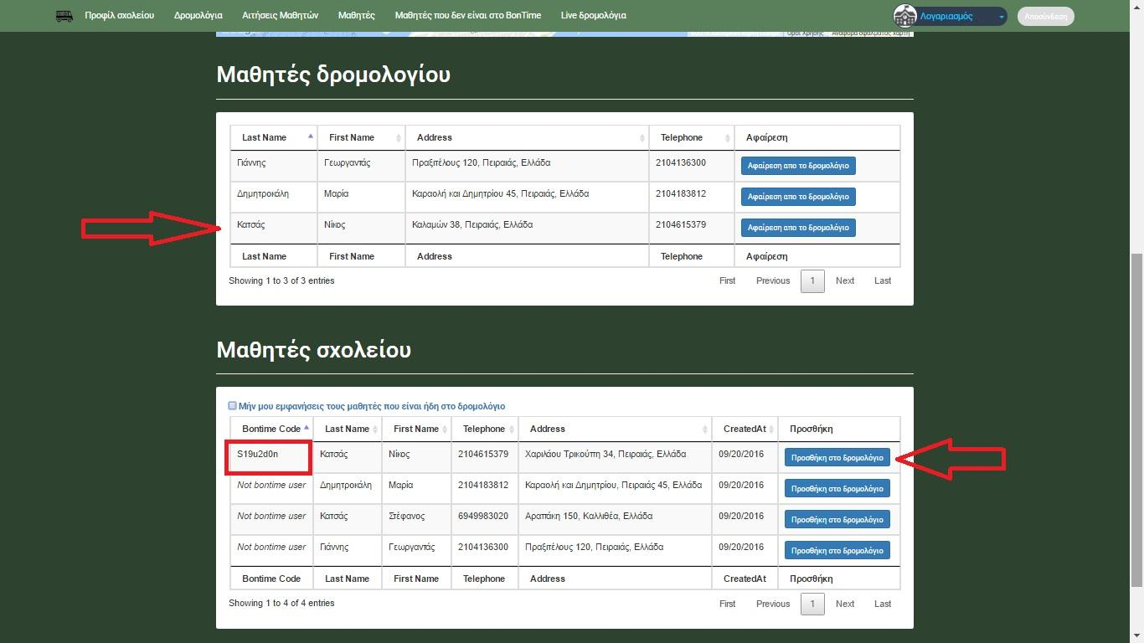This screenshot has height=643, width=1144.
Task: Open Μαθητές που δεν είναι στο BonTime
Action: 468,15
